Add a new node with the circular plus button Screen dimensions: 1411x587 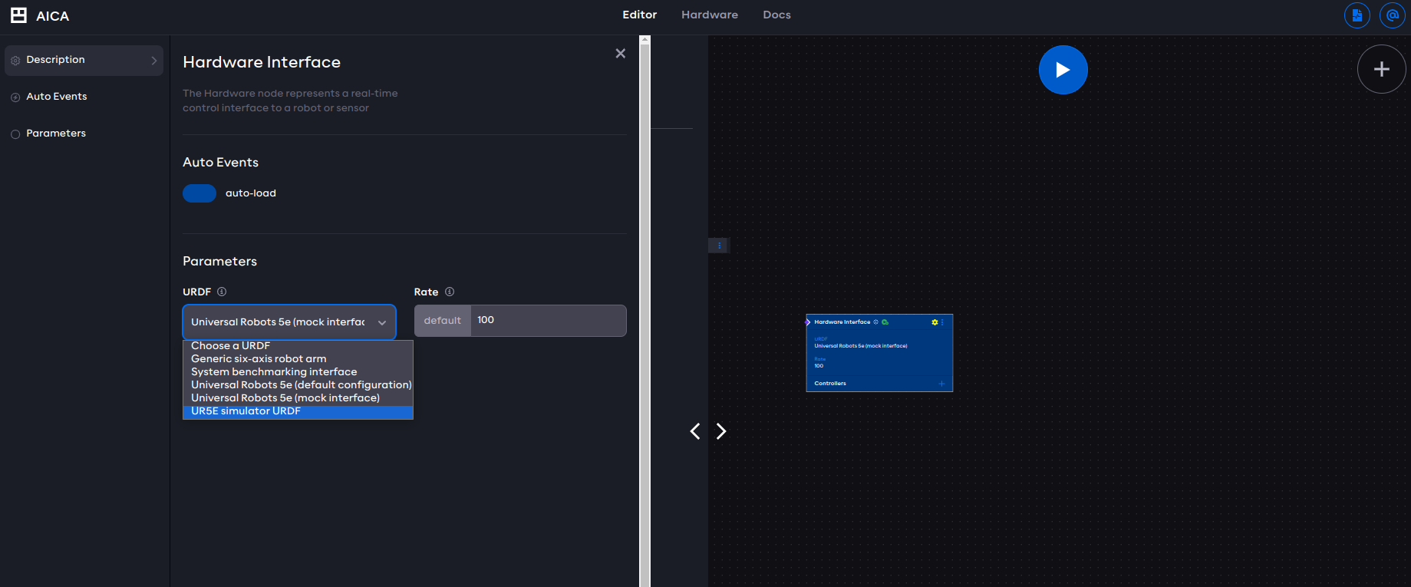click(1381, 69)
